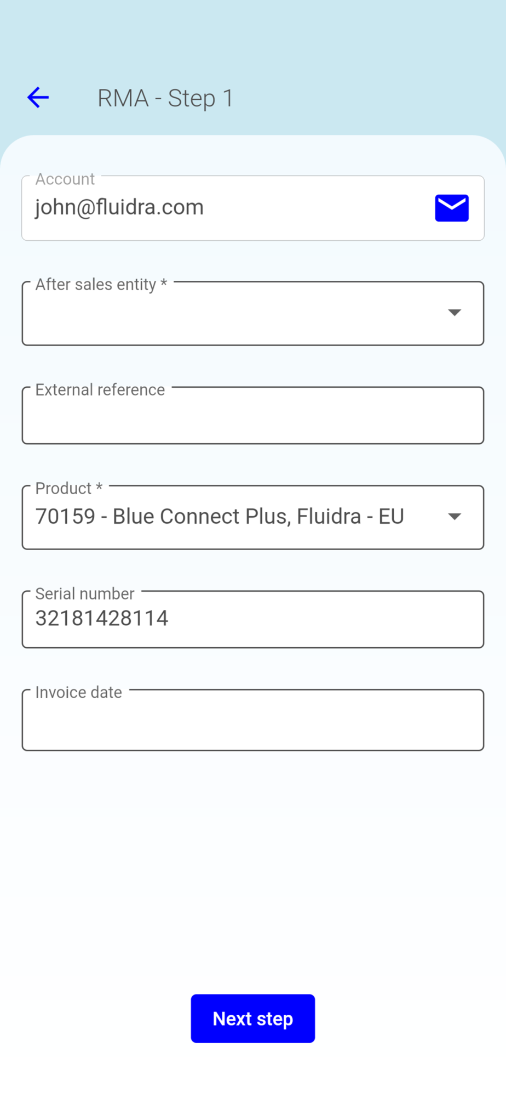Tap the Invoice date label text

pos(79,692)
